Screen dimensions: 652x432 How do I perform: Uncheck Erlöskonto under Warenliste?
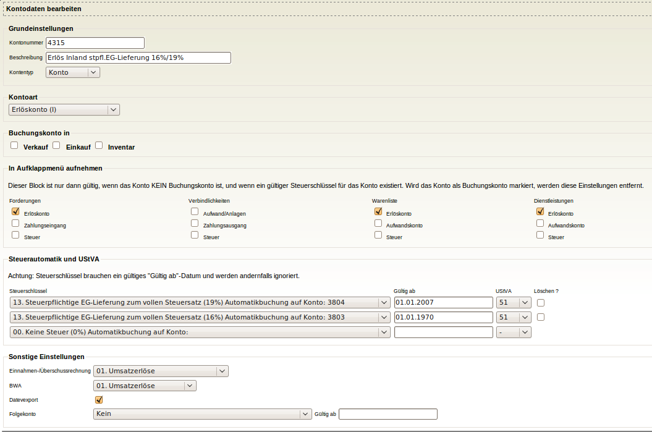[x=378, y=211]
